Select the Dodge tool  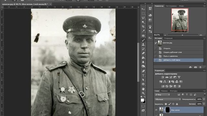coord(143,66)
